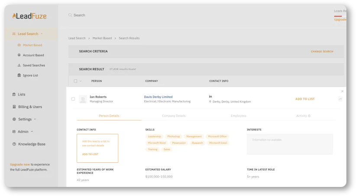Open Billing & Users in the sidebar
Screen dimensions: 356x196
click(x=30, y=107)
